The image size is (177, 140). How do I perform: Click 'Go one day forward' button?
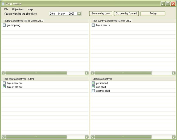pos(126,14)
